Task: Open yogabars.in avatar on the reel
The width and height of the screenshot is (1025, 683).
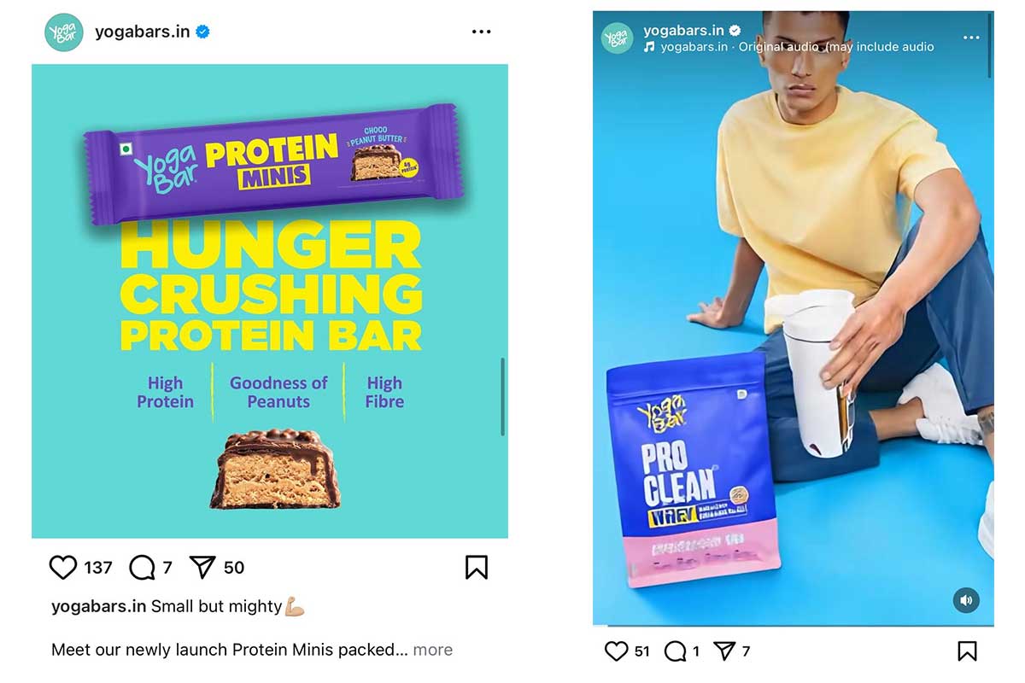Action: click(617, 38)
